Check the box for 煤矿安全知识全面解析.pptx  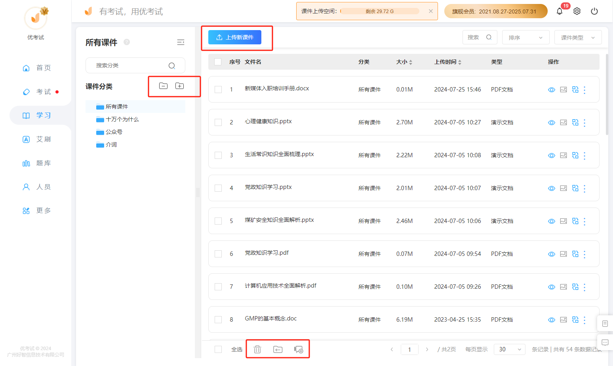pyautogui.click(x=218, y=221)
